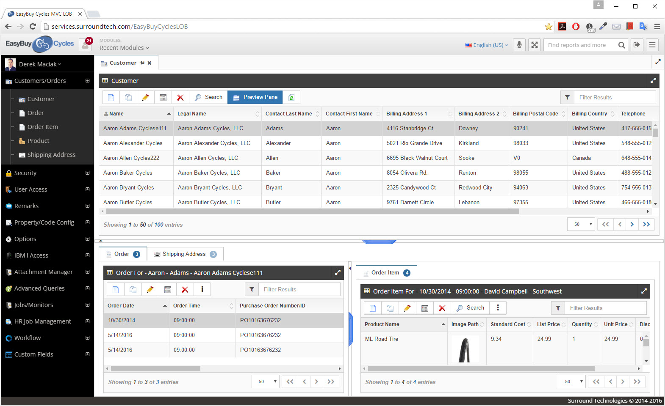Image resolution: width=665 pixels, height=406 pixels.
Task: Click the sign out icon in header
Action: pyautogui.click(x=637, y=45)
